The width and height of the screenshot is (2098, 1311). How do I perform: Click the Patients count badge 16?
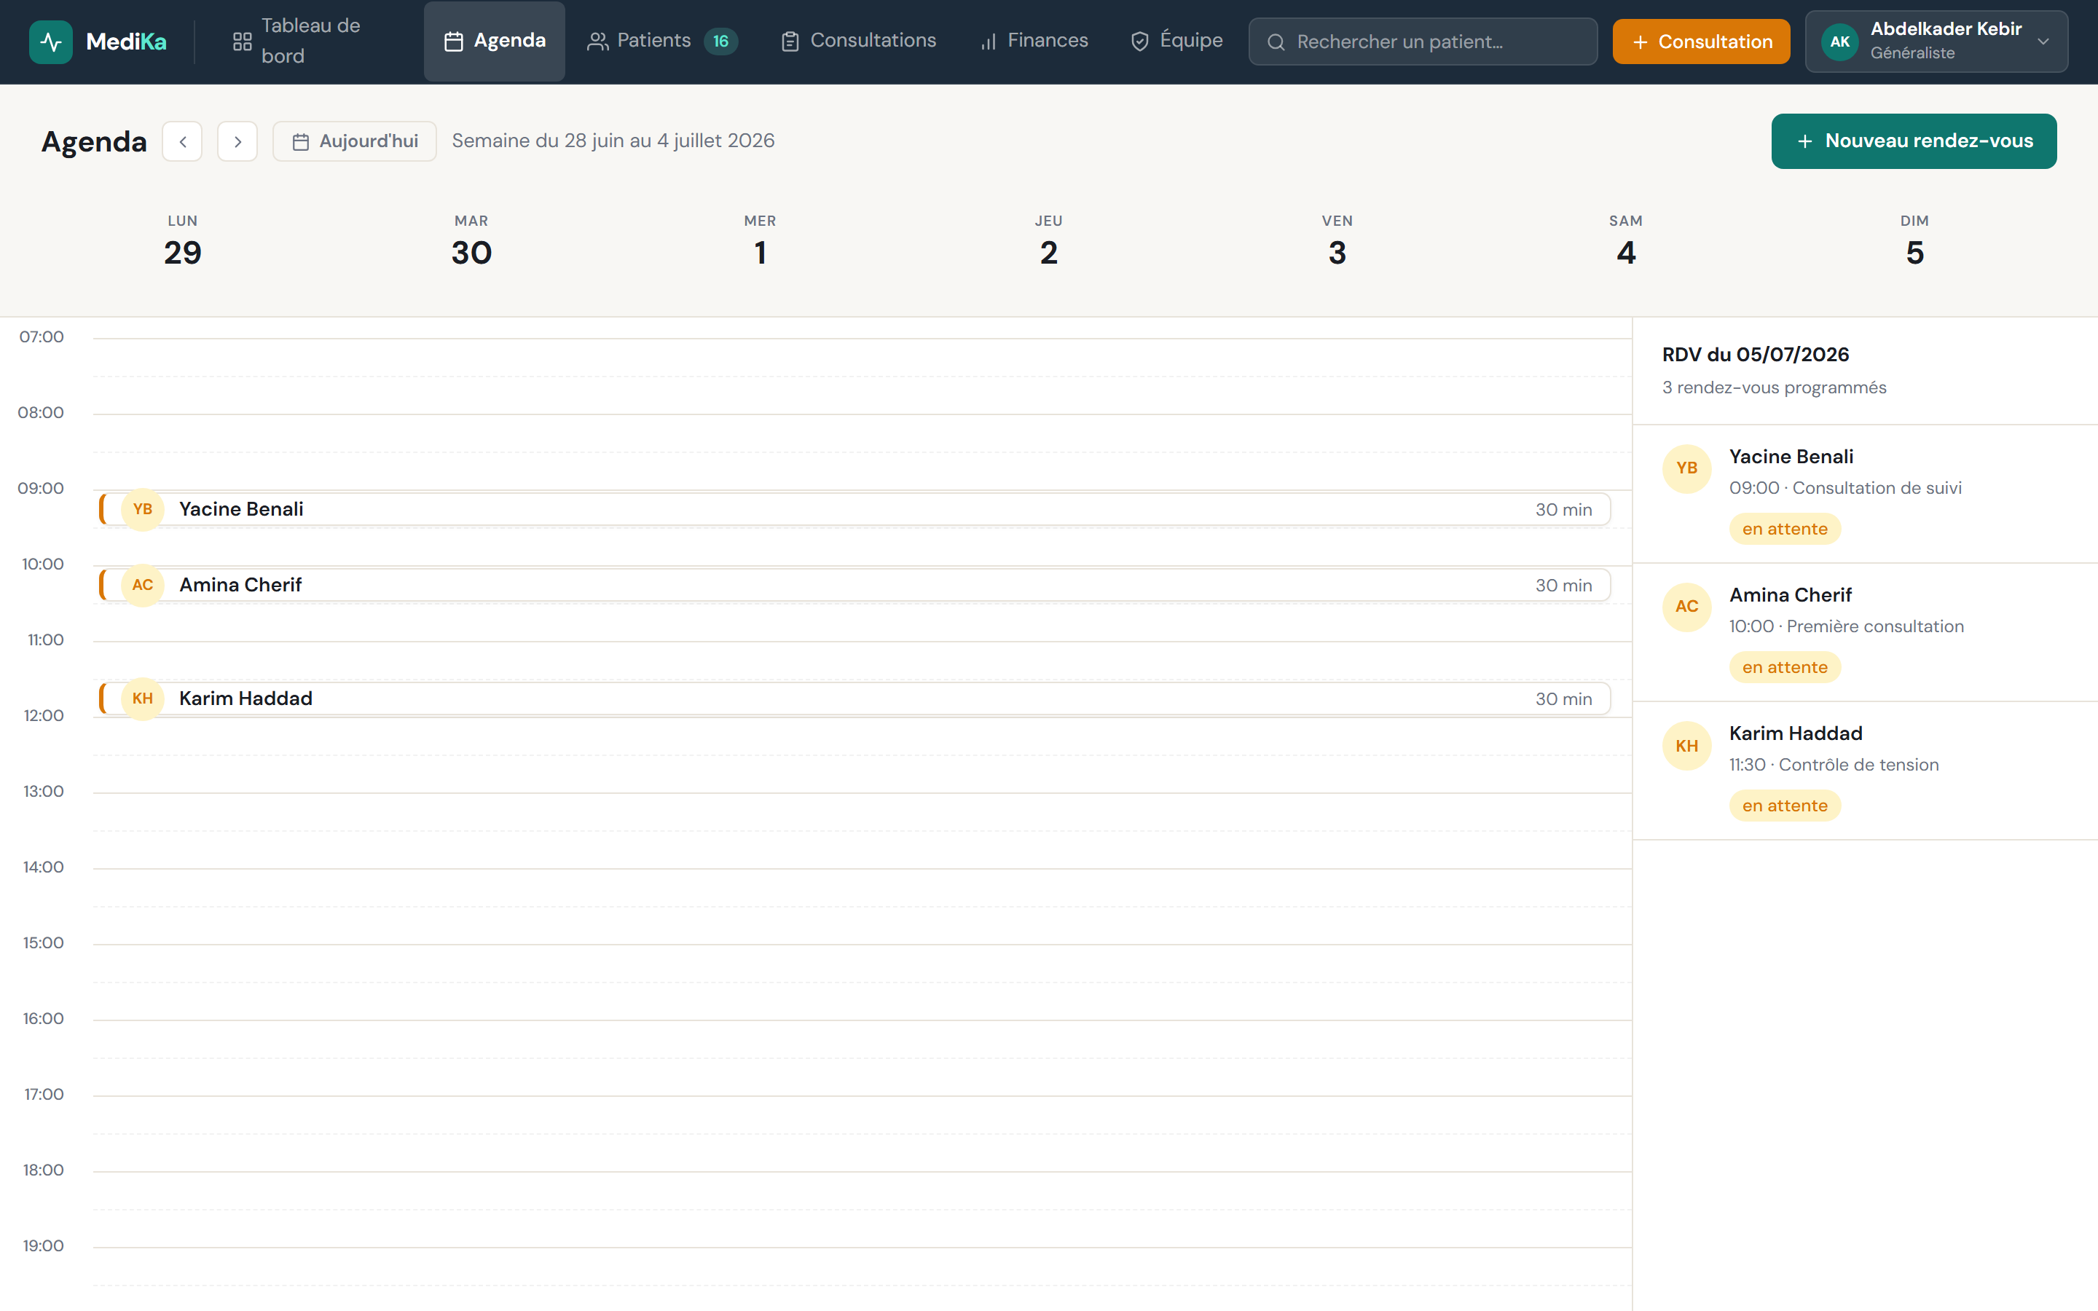pos(720,41)
